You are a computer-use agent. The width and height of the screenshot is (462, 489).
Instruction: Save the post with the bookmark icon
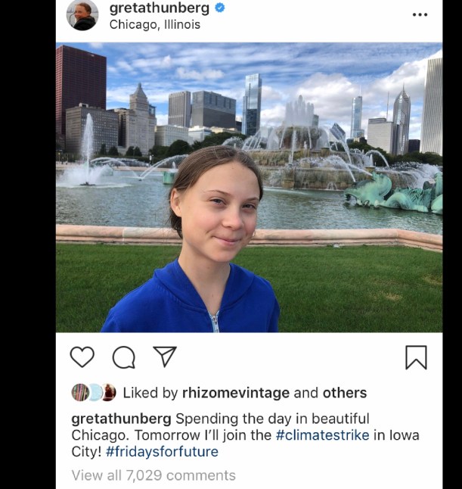[x=416, y=357]
